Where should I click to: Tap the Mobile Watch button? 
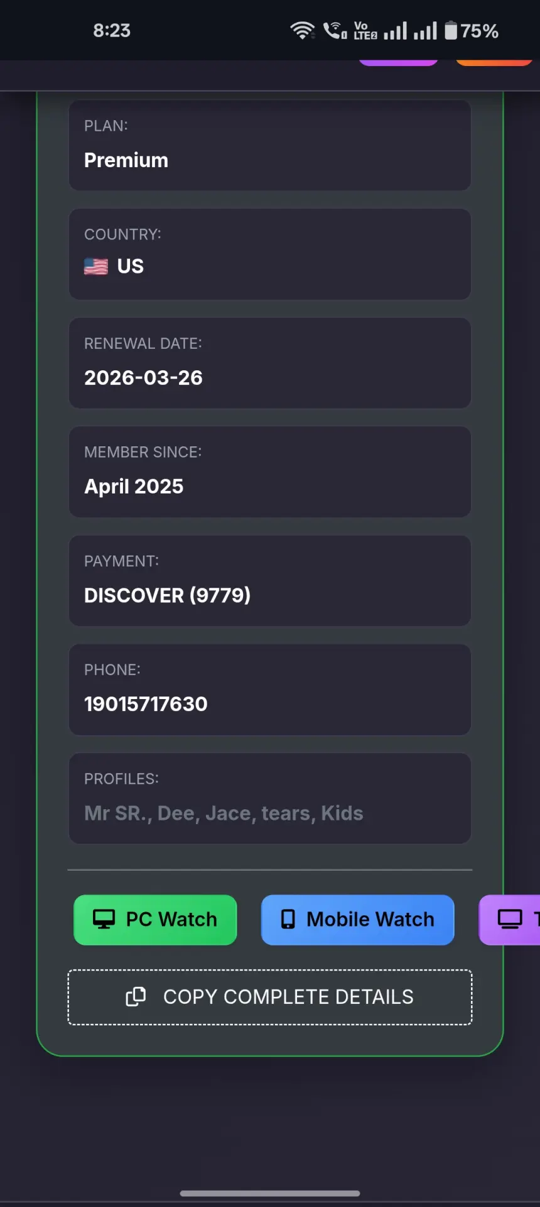coord(357,920)
